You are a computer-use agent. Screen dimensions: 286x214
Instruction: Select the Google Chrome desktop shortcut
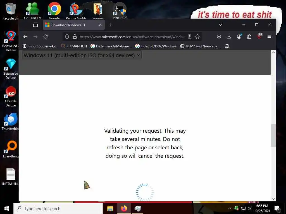point(54,11)
